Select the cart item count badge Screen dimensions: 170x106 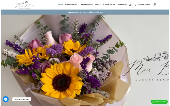(155, 4)
